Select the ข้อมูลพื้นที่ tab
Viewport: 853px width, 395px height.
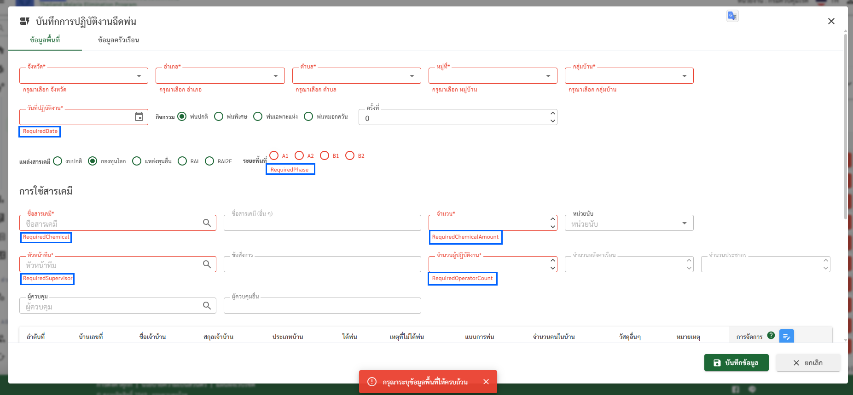tap(45, 40)
